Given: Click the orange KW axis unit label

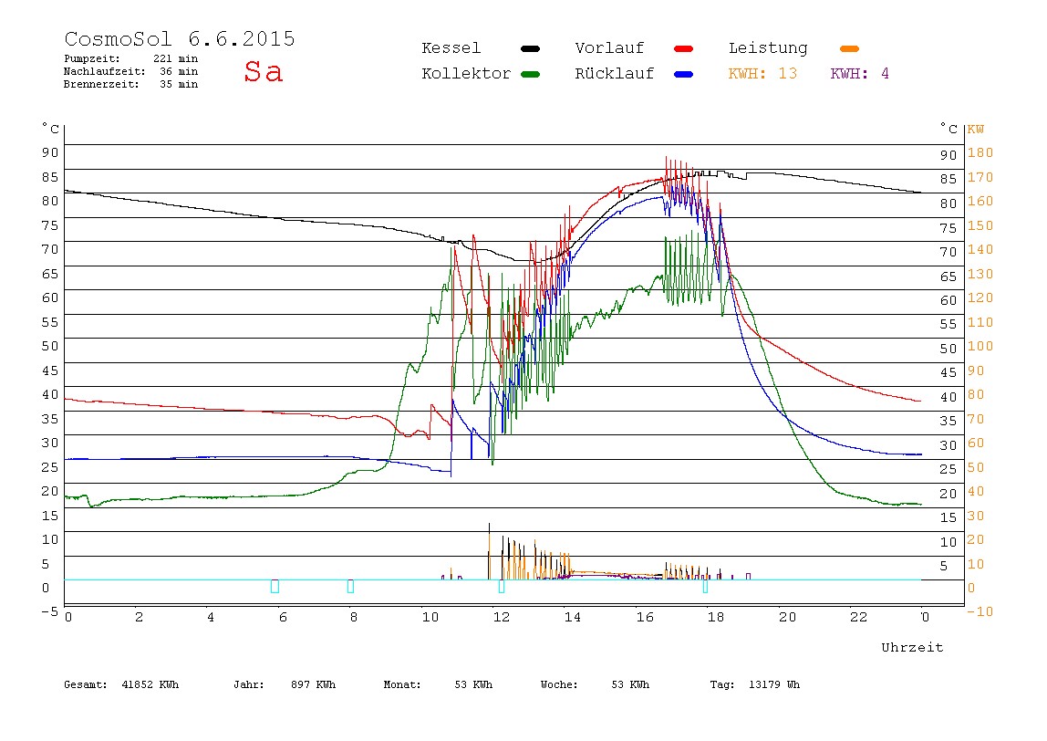Looking at the screenshot, I should (976, 129).
